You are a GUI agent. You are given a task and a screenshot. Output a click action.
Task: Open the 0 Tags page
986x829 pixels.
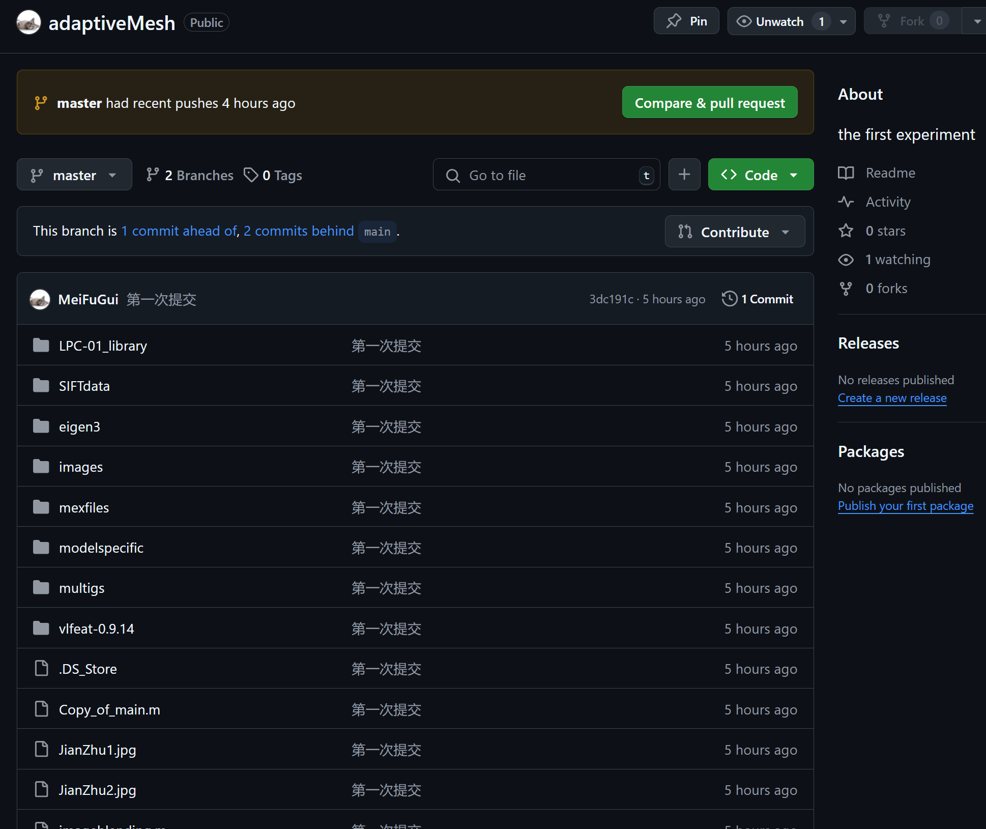[273, 175]
